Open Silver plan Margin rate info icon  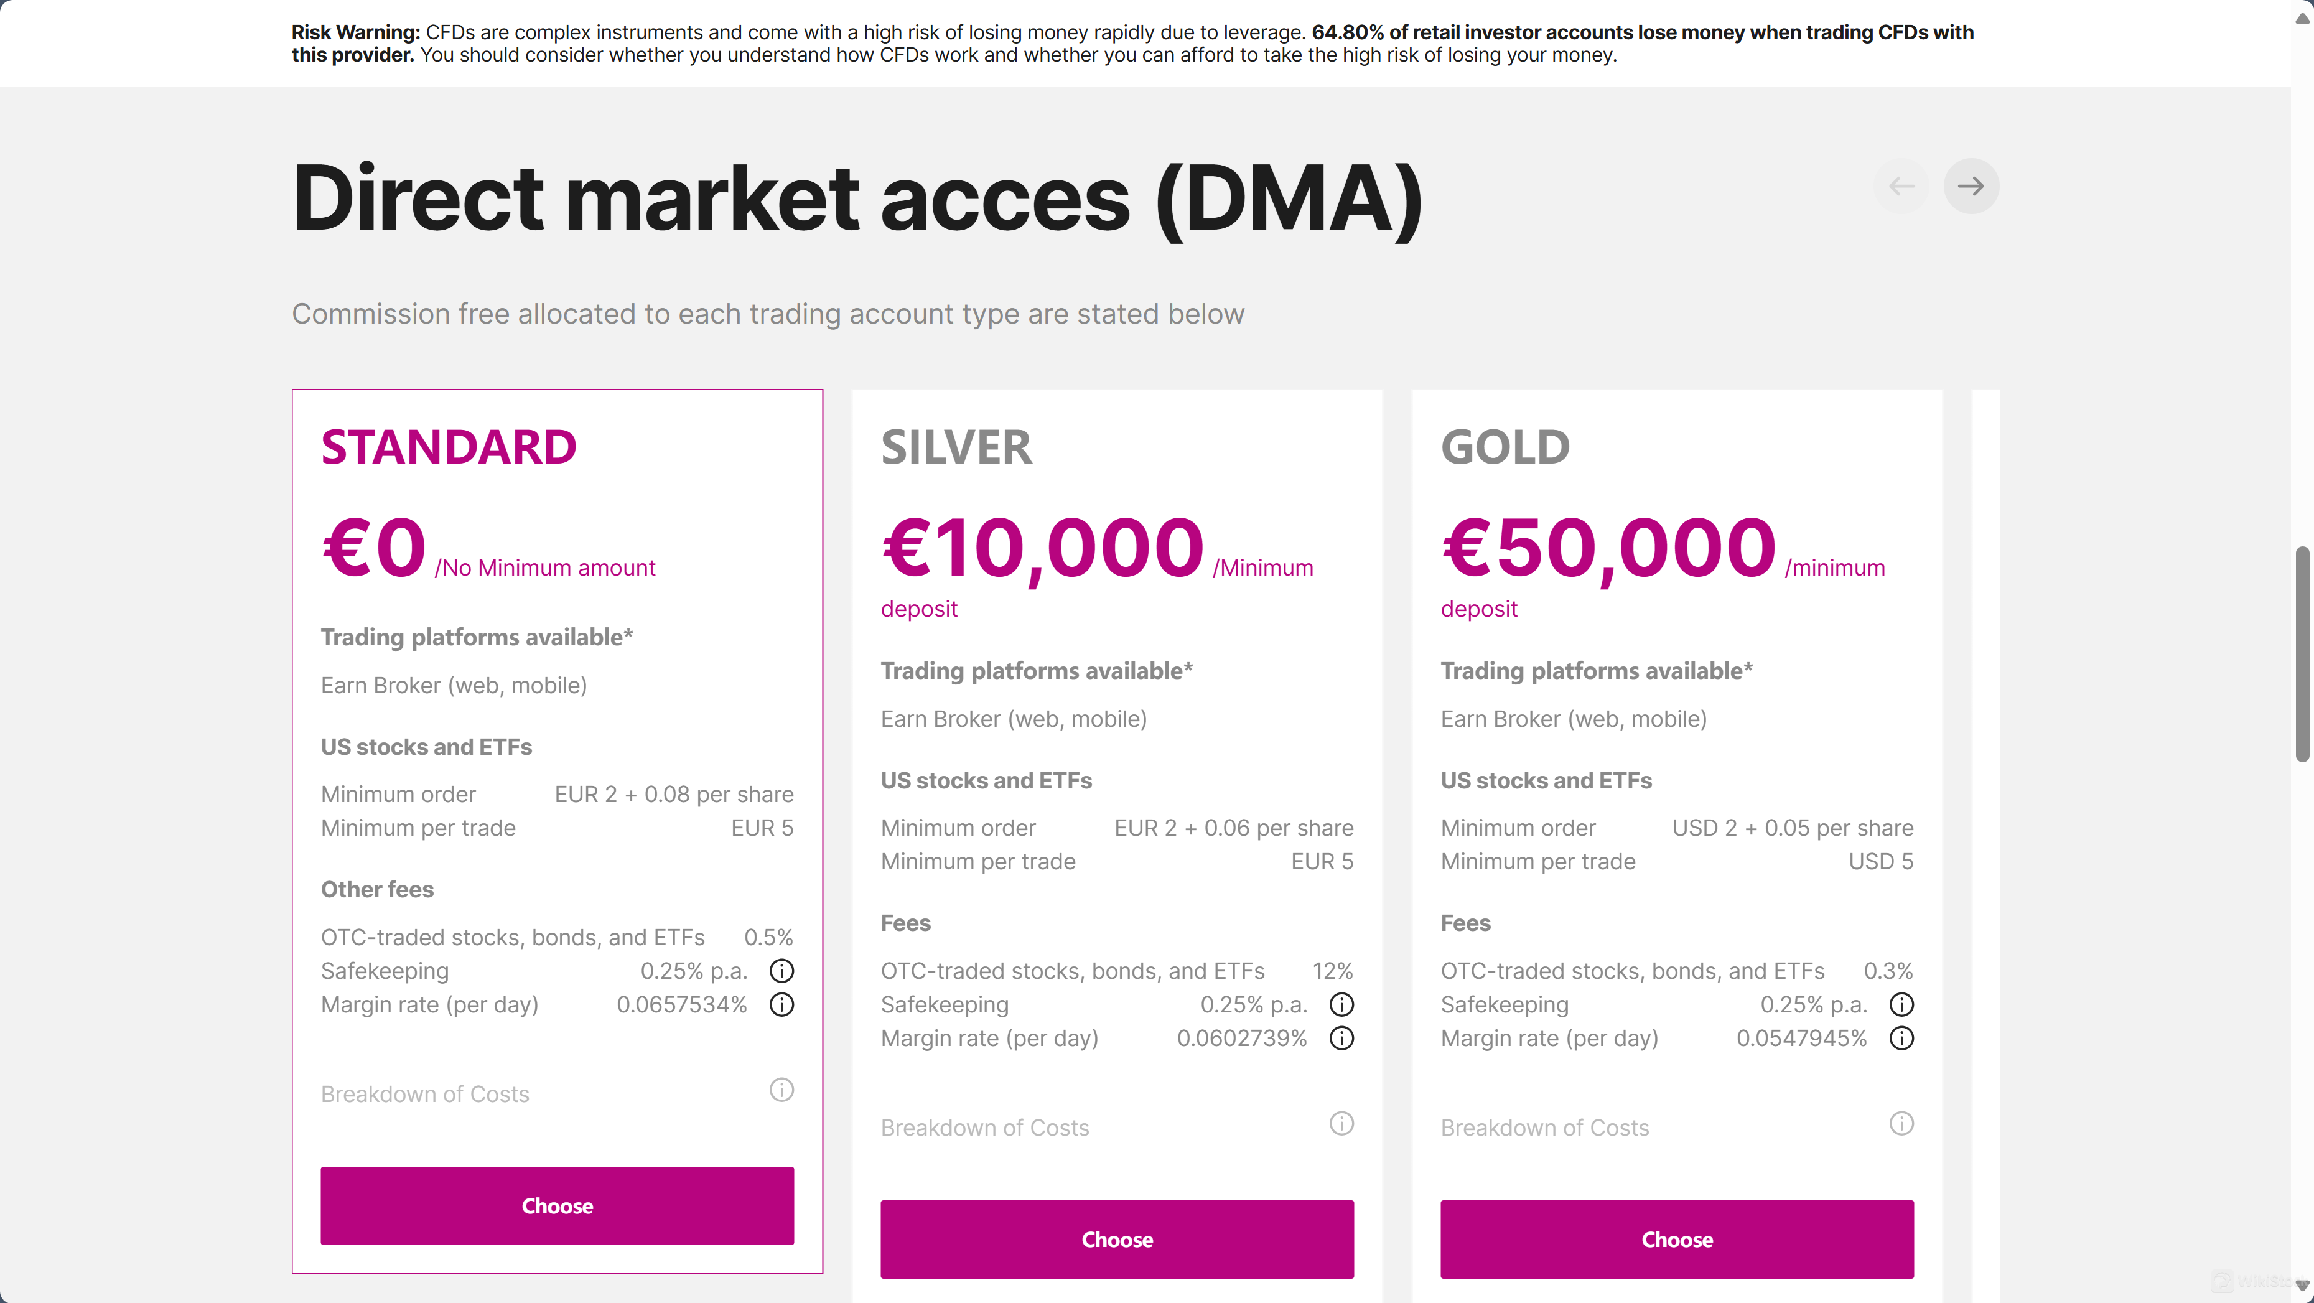[x=1341, y=1038]
